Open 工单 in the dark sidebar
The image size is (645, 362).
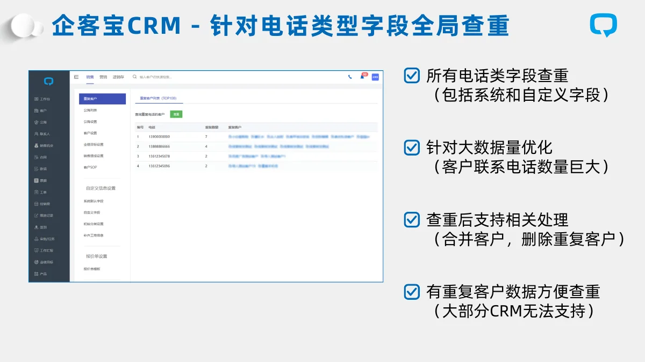click(x=40, y=192)
